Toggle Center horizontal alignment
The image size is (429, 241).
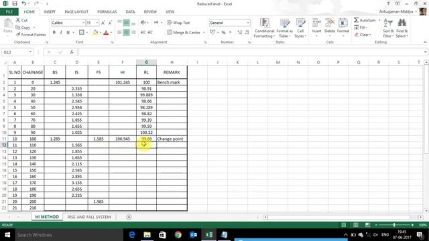click(127, 33)
